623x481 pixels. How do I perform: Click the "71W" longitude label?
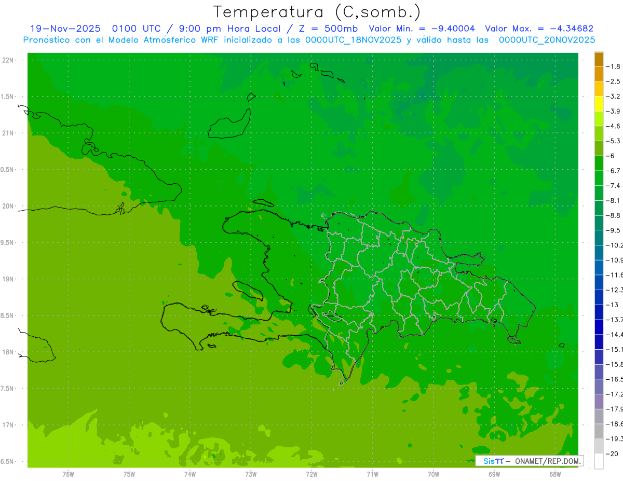(372, 474)
